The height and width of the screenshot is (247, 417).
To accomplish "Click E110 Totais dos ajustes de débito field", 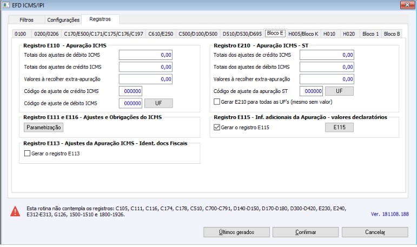I will (145, 55).
